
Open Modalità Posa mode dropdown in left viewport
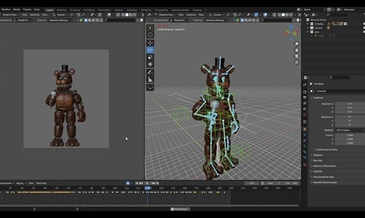[x=11, y=14]
